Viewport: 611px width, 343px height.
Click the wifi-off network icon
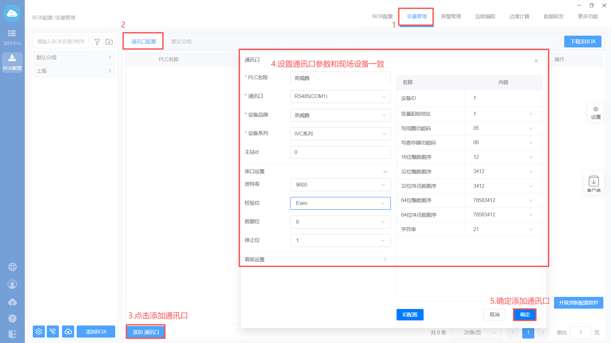pyautogui.click(x=53, y=332)
